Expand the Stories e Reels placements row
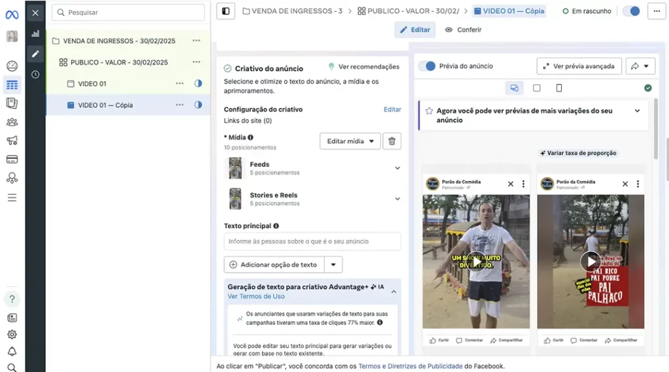The image size is (669, 372). (x=397, y=199)
